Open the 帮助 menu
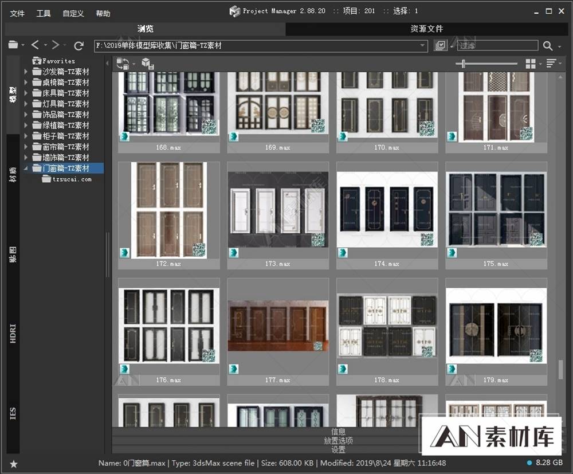This screenshot has height=474, width=573. click(x=103, y=14)
